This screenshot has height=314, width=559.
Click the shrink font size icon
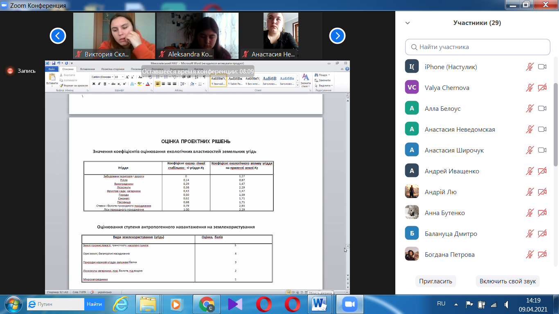133,77
